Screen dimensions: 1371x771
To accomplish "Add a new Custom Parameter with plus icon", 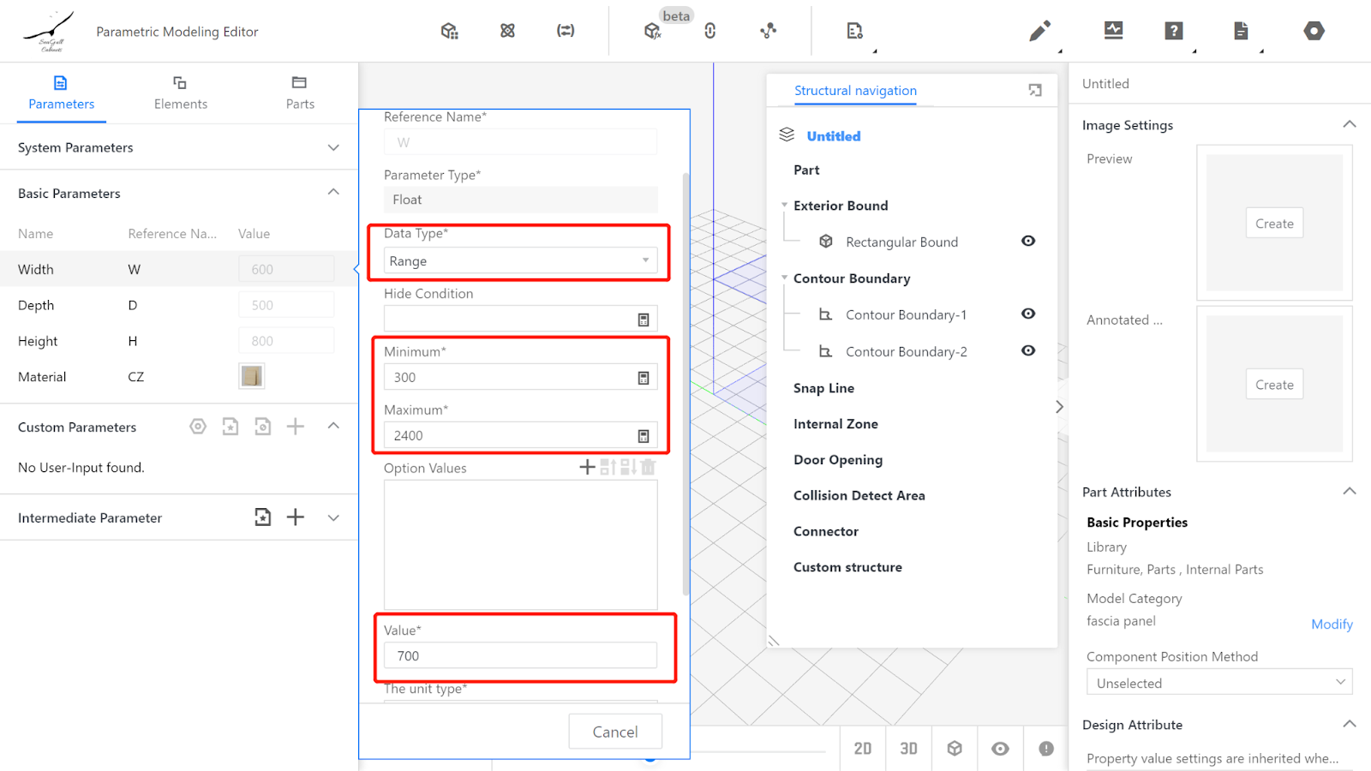I will tap(295, 427).
